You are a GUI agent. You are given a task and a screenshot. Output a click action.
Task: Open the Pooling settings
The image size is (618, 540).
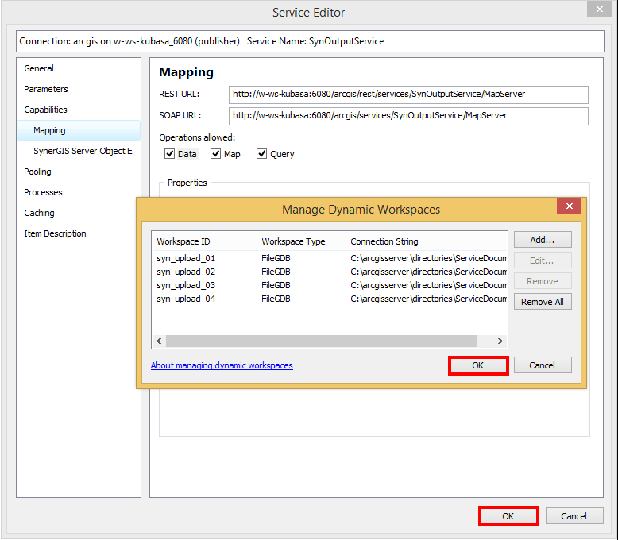37,172
